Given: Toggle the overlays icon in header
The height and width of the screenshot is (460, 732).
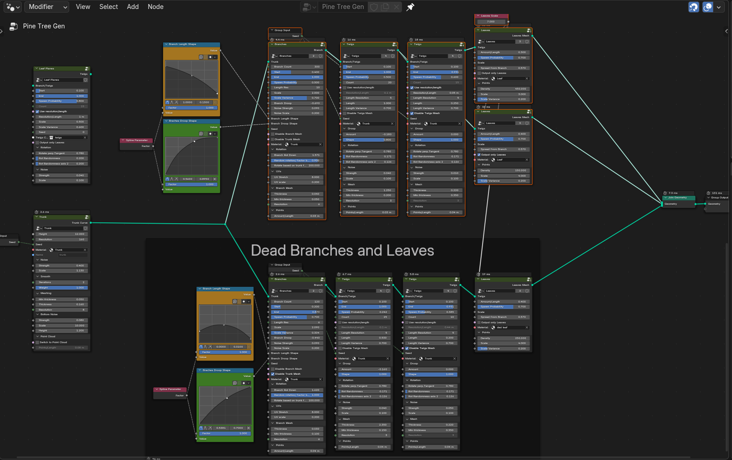Looking at the screenshot, I should 708,7.
